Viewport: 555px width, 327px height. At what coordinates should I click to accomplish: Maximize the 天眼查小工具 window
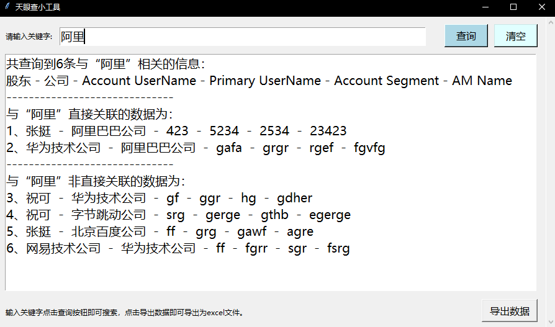(513, 7)
